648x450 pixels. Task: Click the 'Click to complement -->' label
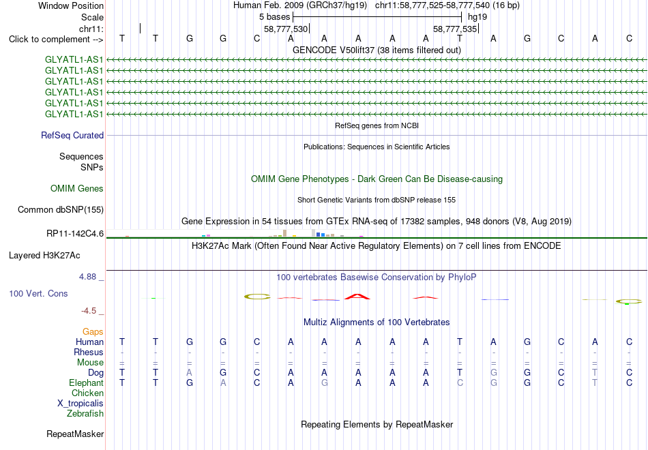point(56,40)
